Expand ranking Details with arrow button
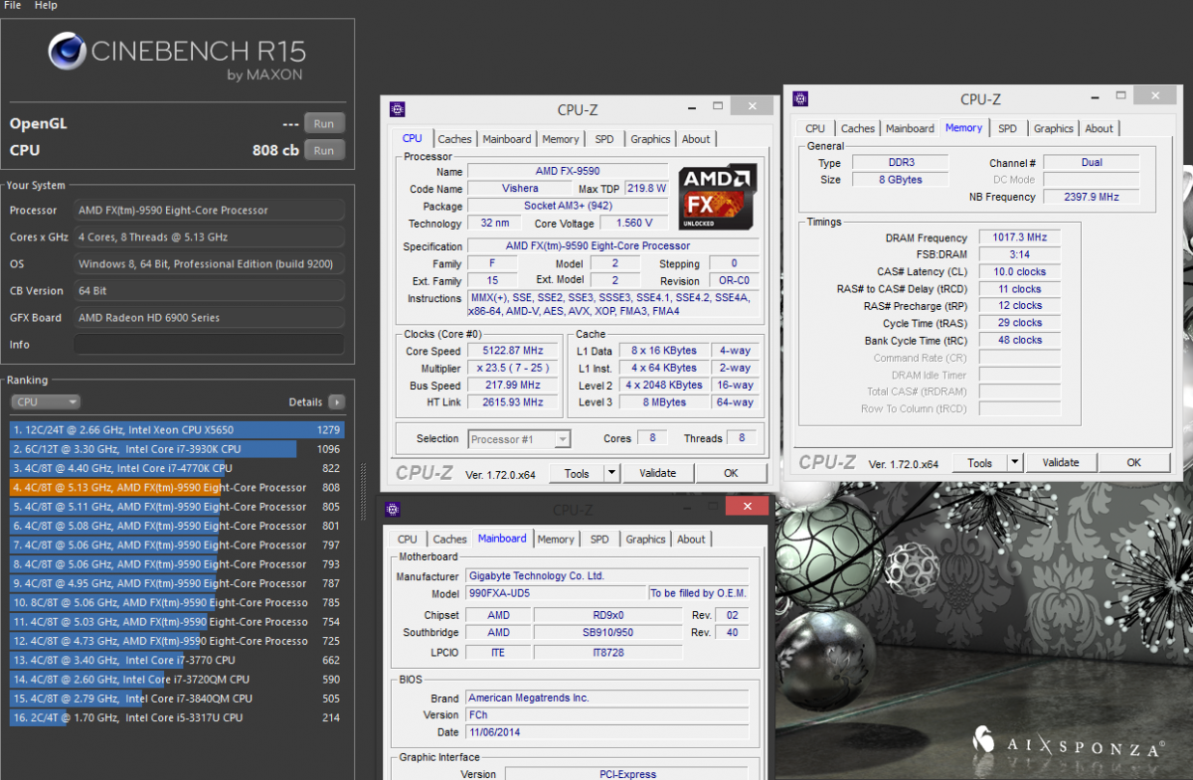This screenshot has width=1193, height=780. (x=336, y=402)
